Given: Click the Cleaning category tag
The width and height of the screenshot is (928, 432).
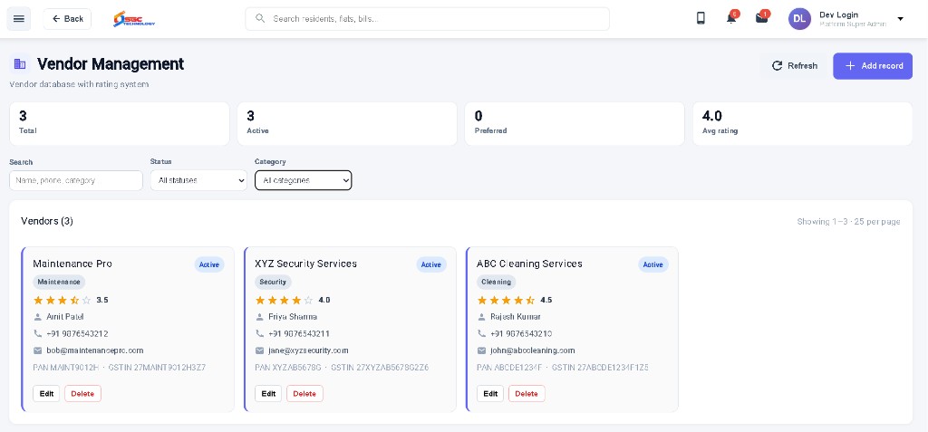Looking at the screenshot, I should coord(496,282).
